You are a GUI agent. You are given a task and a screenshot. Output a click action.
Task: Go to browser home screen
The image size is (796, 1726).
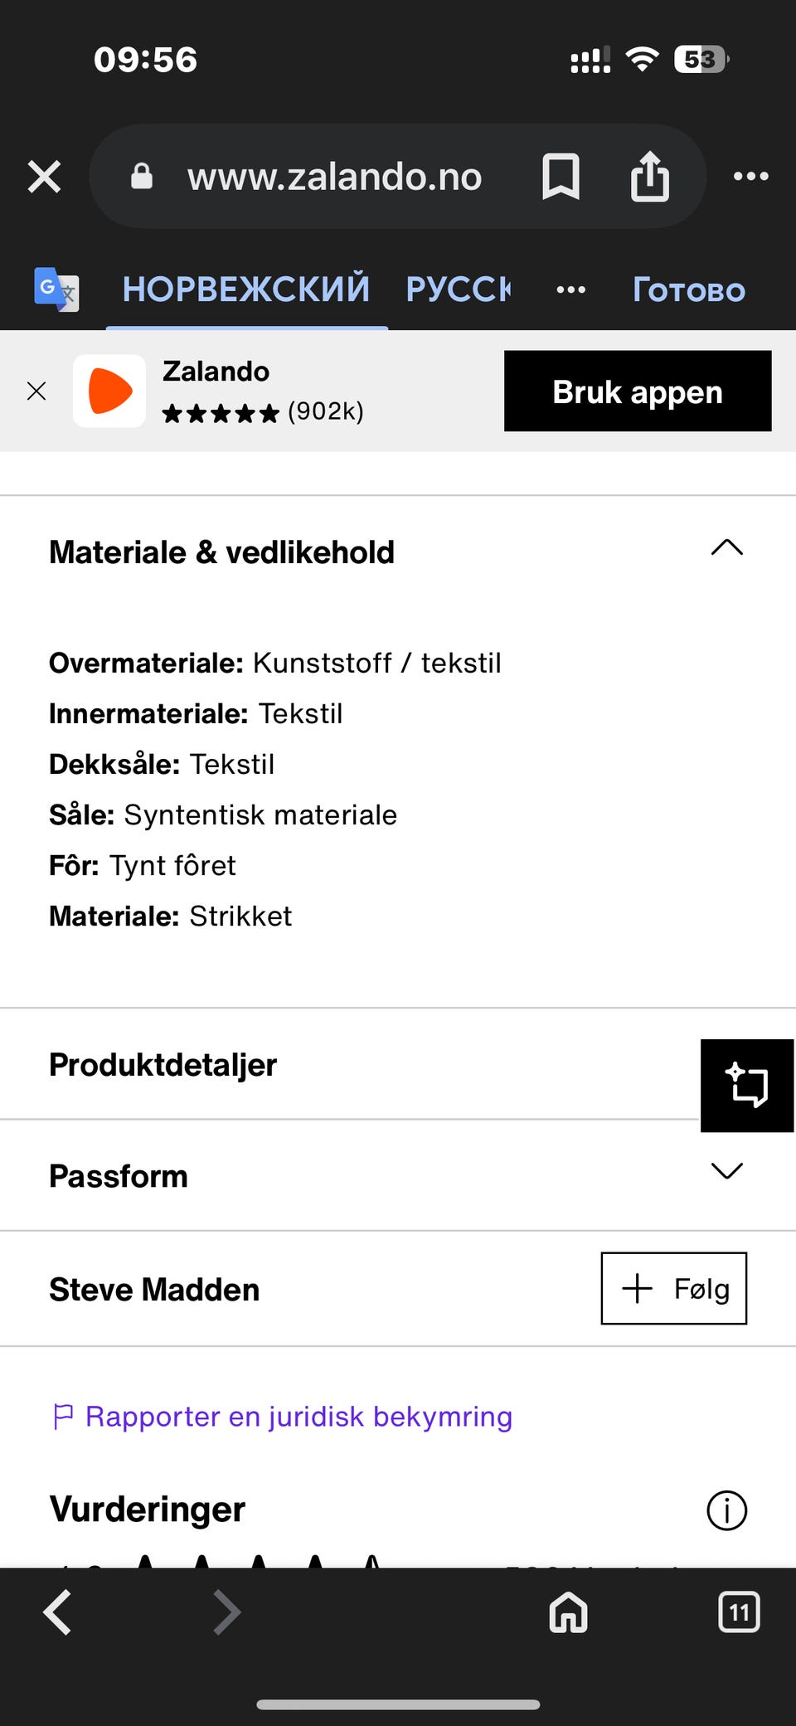point(568,1612)
